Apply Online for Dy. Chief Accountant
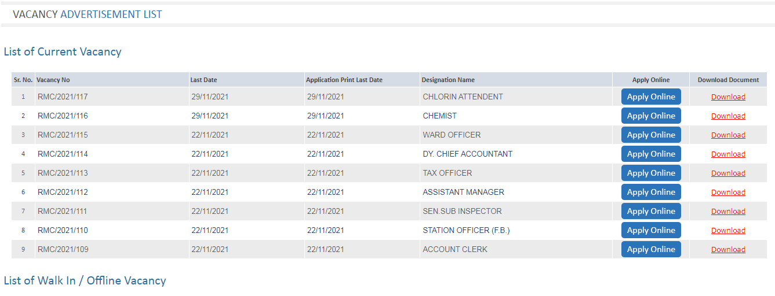Image resolution: width=775 pixels, height=296 pixels. click(x=651, y=154)
